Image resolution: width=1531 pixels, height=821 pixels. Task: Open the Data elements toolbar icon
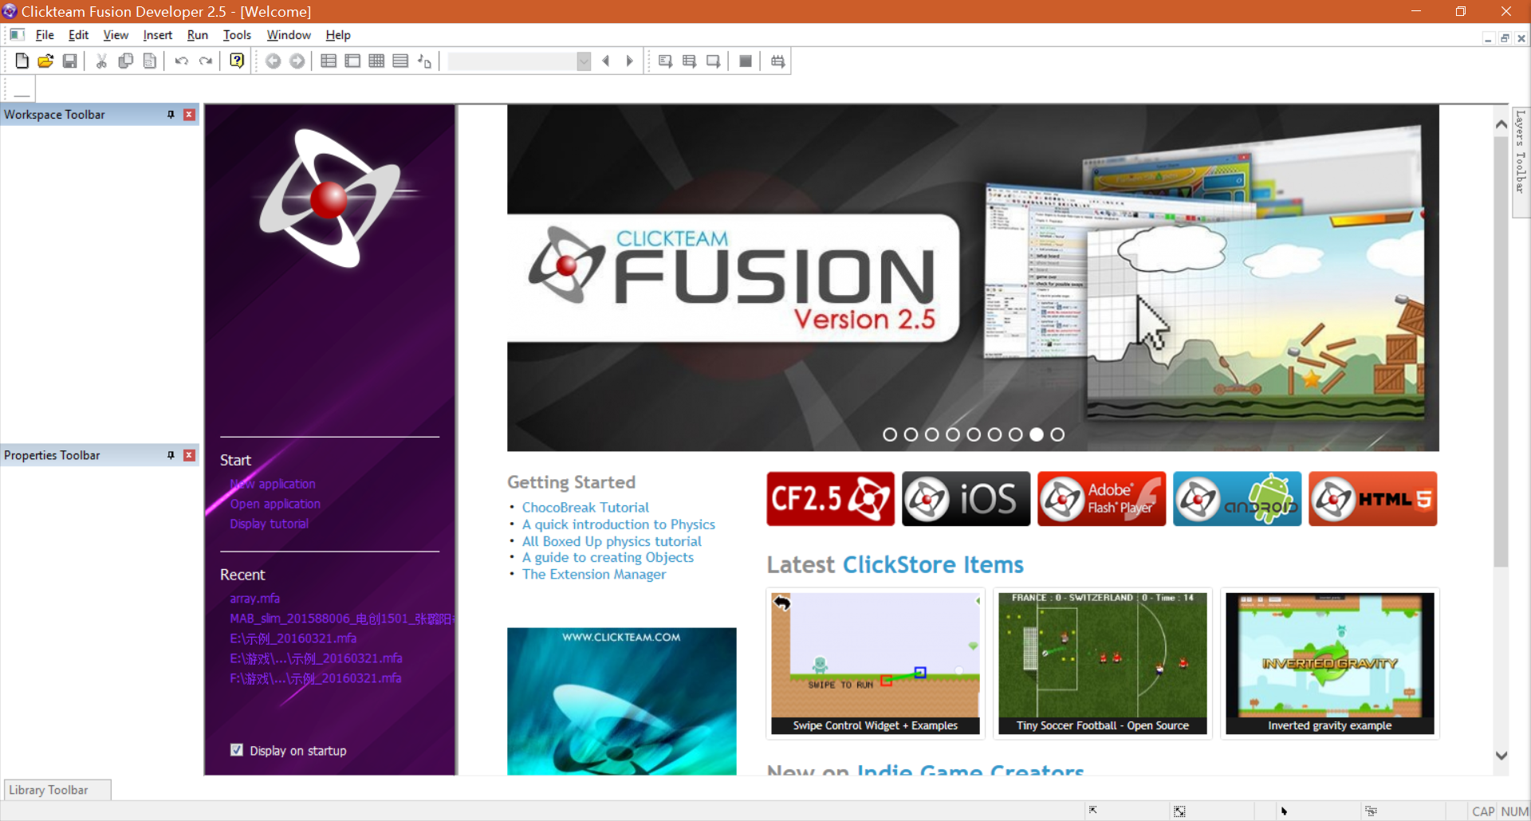(x=424, y=61)
